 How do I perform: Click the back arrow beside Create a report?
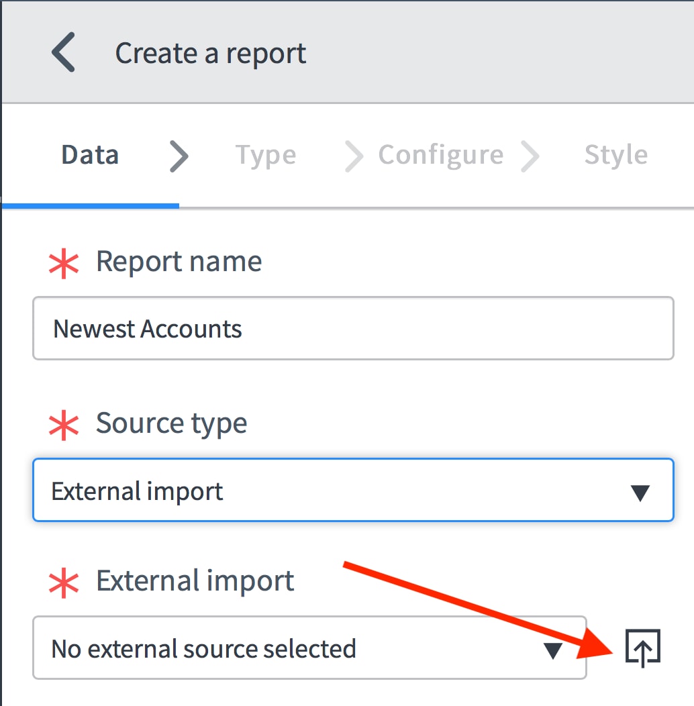(64, 53)
